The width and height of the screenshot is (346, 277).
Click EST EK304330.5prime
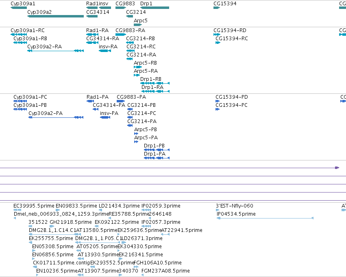[140, 247]
